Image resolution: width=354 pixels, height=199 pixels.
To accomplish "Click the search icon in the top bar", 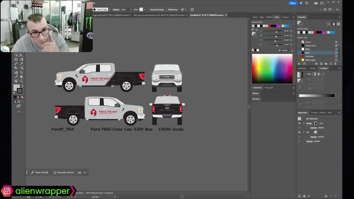I will point(307,3).
